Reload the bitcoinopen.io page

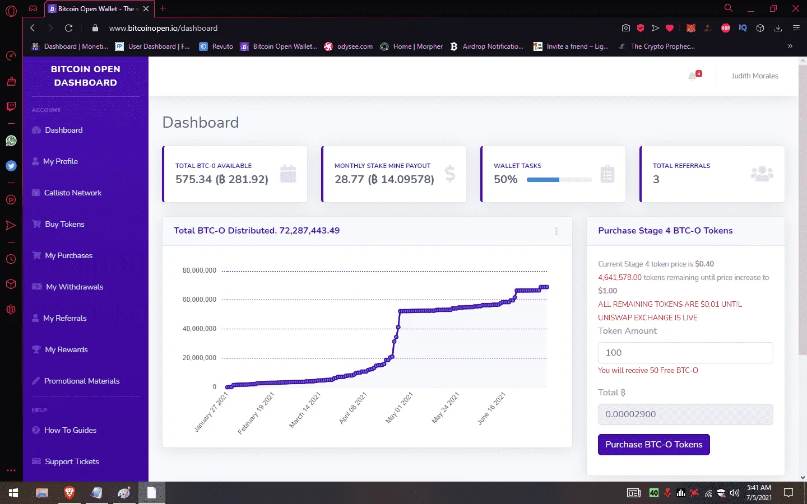tap(68, 28)
